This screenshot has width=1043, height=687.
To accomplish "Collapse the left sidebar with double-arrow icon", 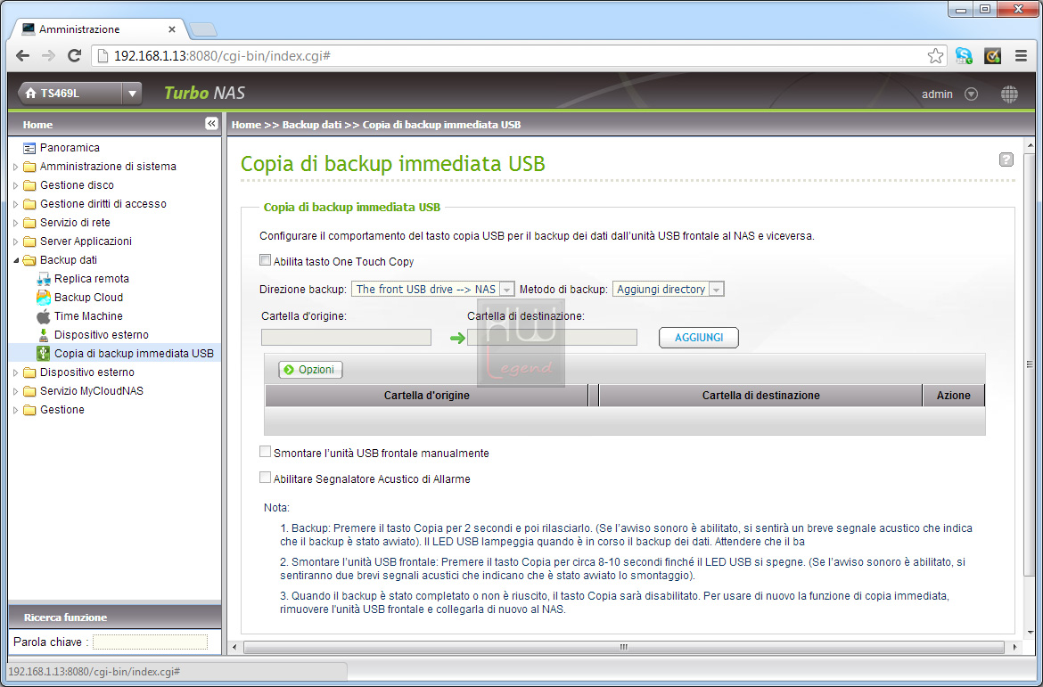I will click(x=211, y=124).
